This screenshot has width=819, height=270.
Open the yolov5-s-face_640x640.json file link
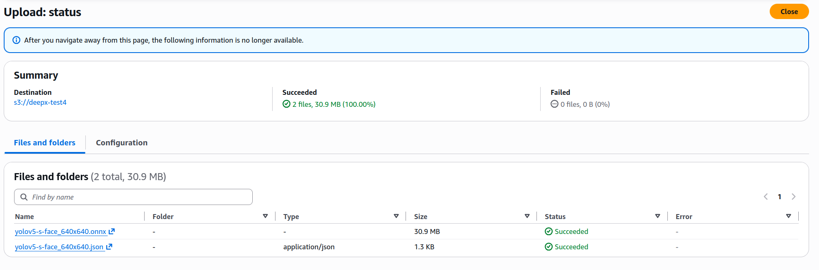59,247
